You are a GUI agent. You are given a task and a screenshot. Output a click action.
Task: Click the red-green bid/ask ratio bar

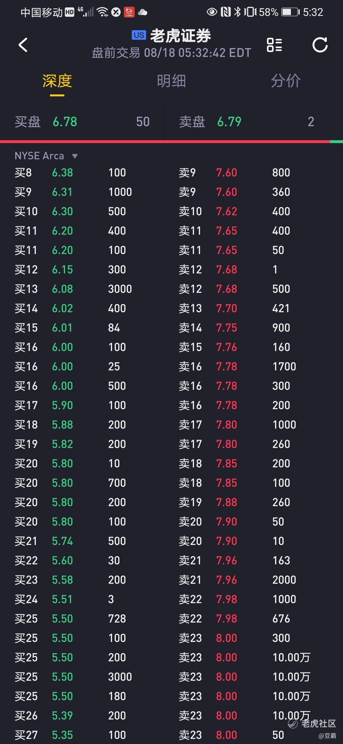171,141
